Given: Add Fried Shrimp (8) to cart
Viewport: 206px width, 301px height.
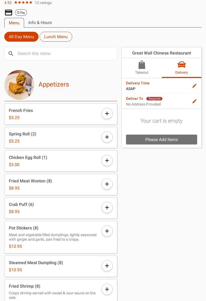Looking at the screenshot, I should click(107, 289).
